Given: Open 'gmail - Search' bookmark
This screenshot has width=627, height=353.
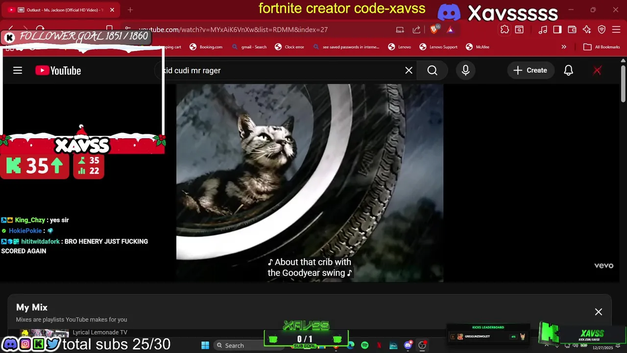Looking at the screenshot, I should click(249, 47).
